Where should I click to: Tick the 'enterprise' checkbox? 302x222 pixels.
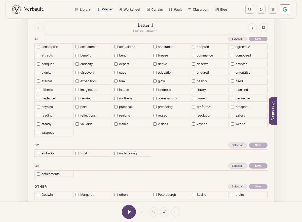pyautogui.click(x=233, y=72)
